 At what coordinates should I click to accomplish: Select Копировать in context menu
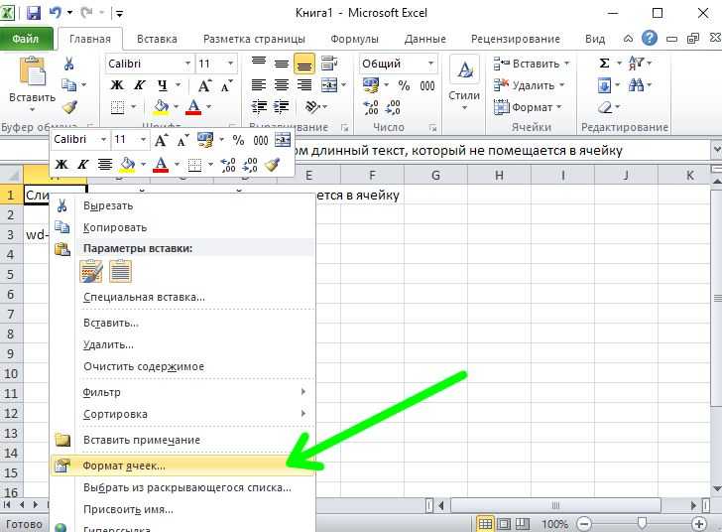click(x=182, y=227)
